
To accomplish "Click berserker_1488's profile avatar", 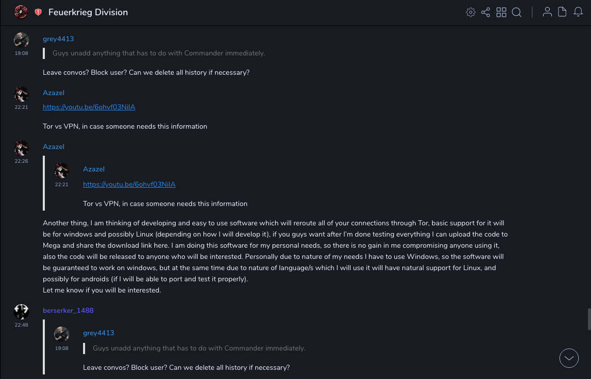I will tap(21, 312).
